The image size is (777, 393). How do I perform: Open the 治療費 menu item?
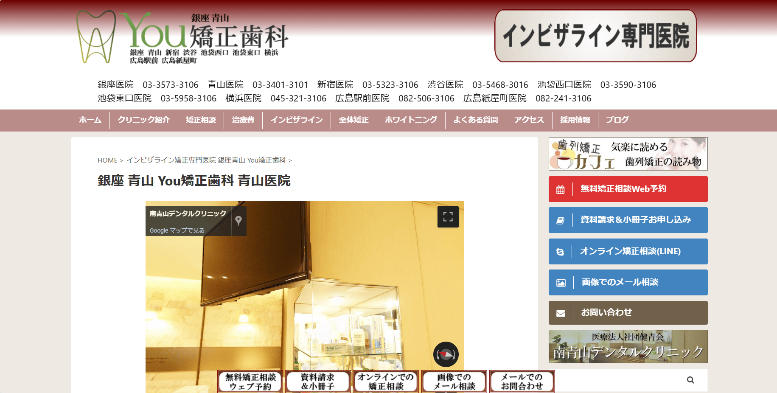[x=243, y=120]
